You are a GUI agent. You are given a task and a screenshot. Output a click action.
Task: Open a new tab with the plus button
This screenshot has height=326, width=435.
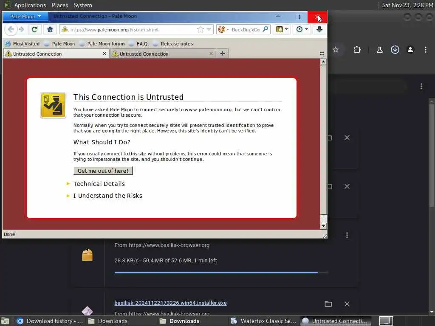point(223,53)
